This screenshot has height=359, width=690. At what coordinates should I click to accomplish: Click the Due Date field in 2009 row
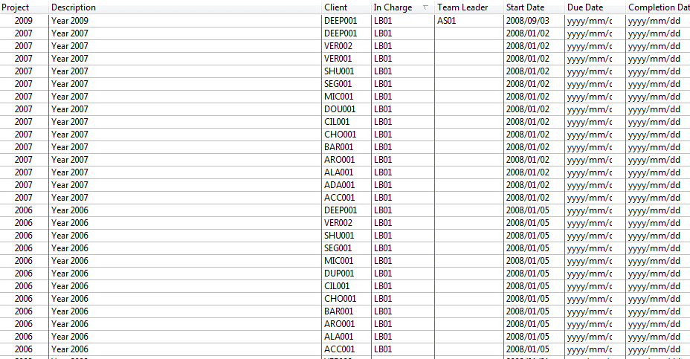tap(590, 21)
